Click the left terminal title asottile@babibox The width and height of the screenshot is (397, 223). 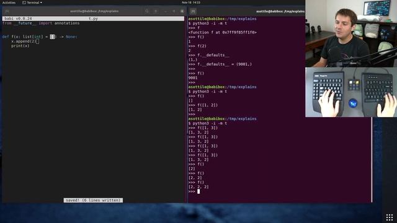(94, 11)
